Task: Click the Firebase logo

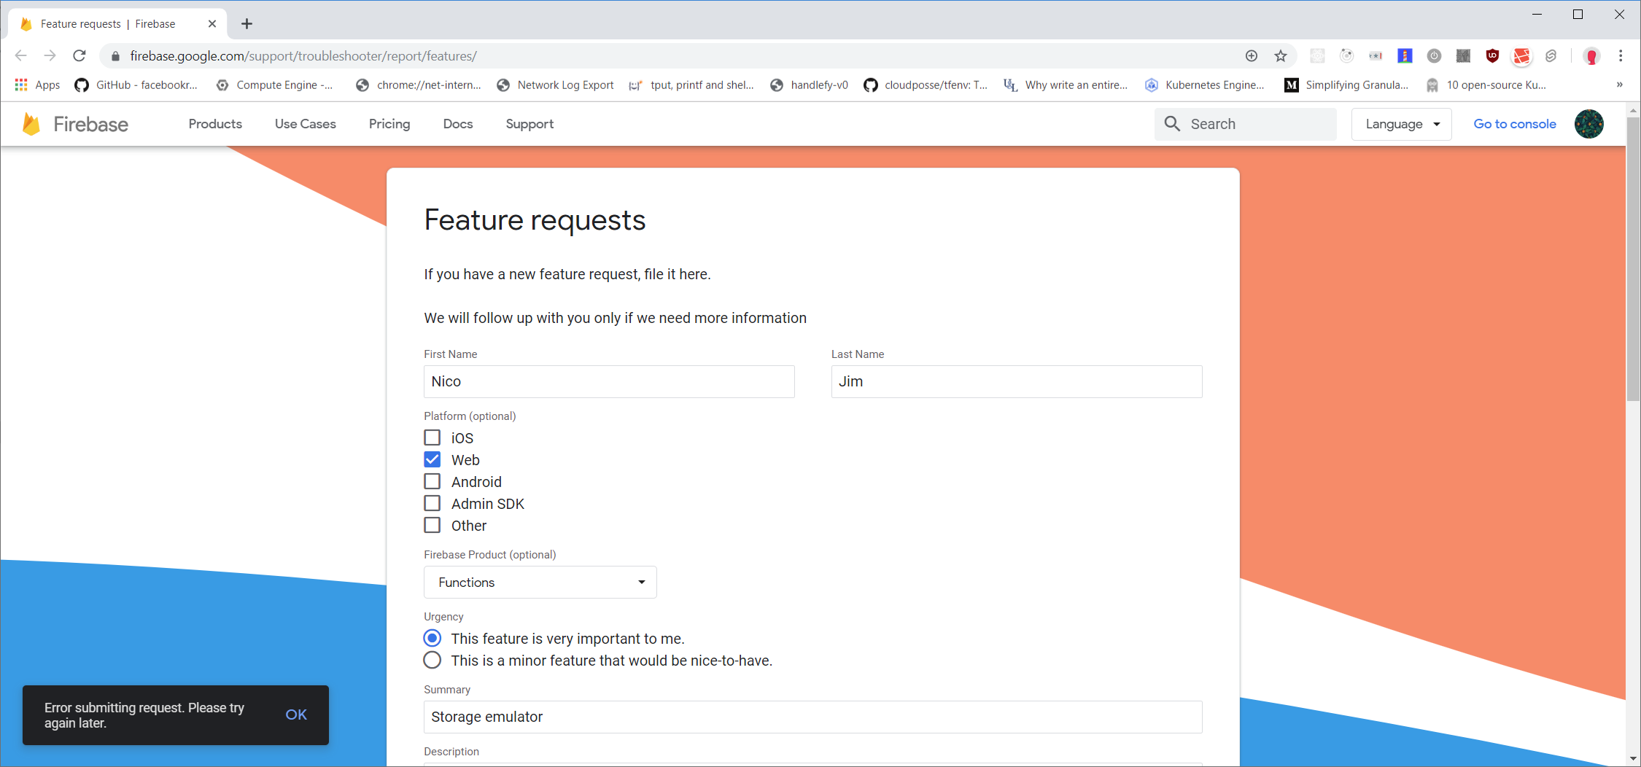Action: click(75, 124)
